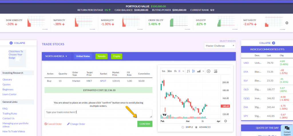The image size is (293, 136).
Task: Click the S&P500 ETF mini chart
Action: coord(84,22)
